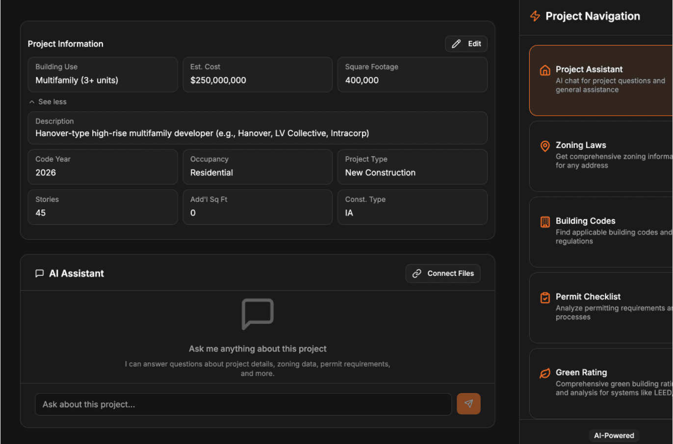This screenshot has width=673, height=444.
Task: Open the Zoning Laws navigation item
Action: point(601,156)
